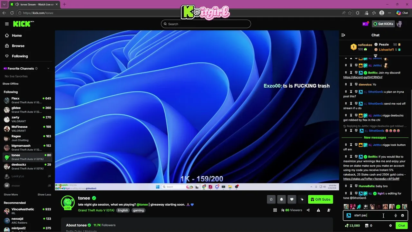Expand gift leaderboard handle under Peazie
This screenshot has height=232, width=412.
click(375, 56)
